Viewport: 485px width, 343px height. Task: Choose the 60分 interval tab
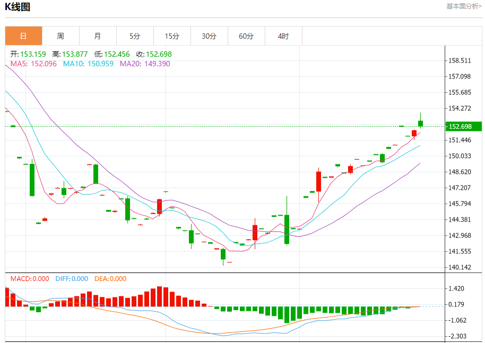[246, 36]
